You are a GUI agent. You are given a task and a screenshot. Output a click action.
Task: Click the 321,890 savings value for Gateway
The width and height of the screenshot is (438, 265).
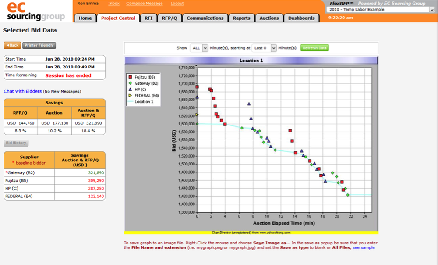point(96,173)
